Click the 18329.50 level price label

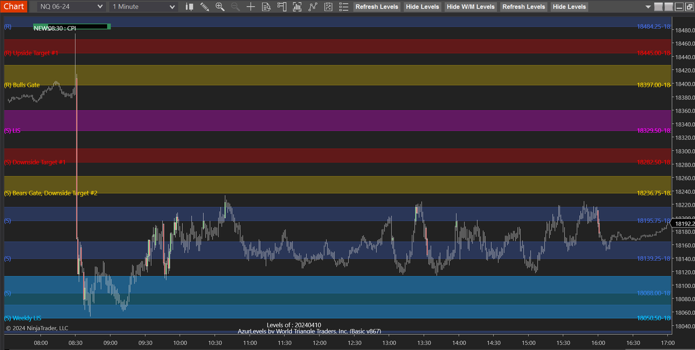coord(653,131)
